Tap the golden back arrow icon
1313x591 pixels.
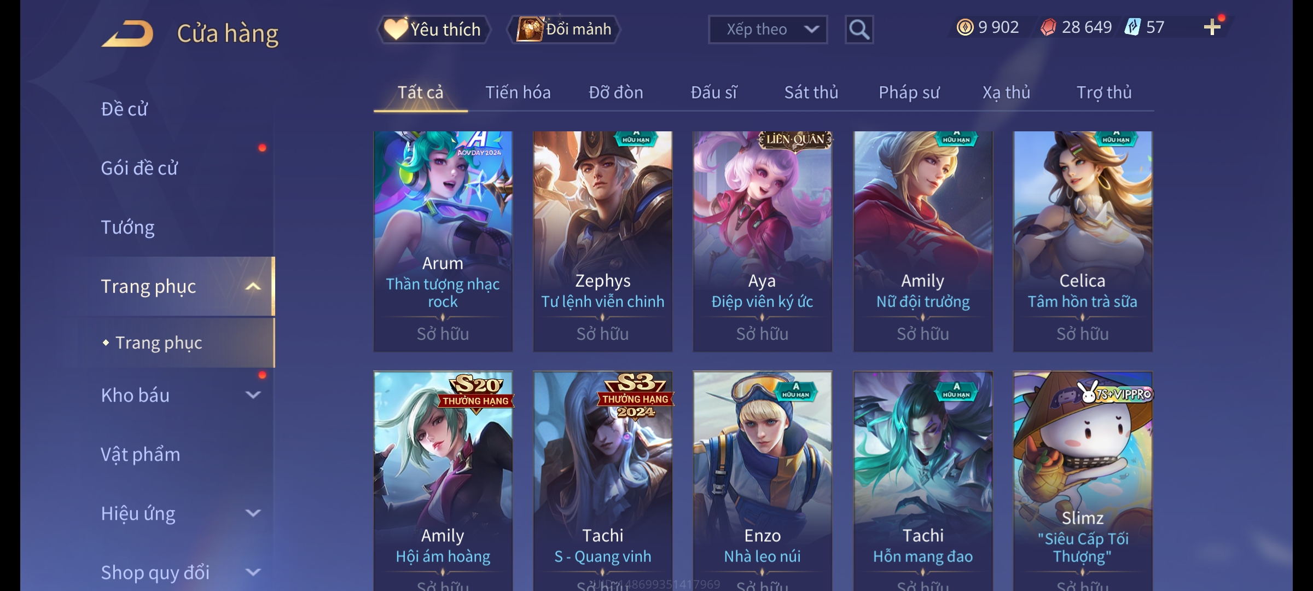(x=127, y=33)
